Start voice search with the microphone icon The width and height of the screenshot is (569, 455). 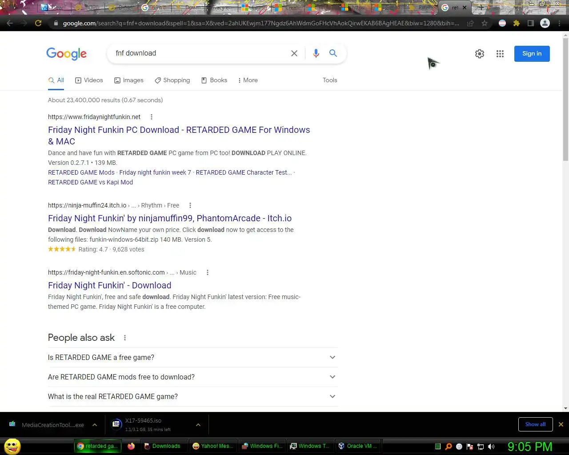[x=316, y=53]
